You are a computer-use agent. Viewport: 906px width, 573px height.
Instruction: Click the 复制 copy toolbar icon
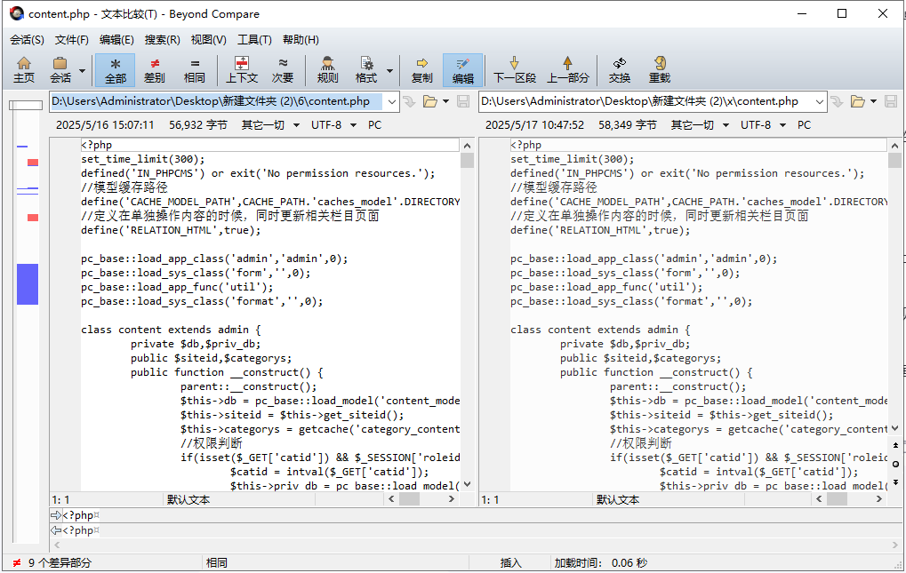[x=421, y=70]
